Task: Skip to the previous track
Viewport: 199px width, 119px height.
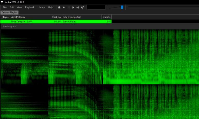Action: (x=73, y=7)
